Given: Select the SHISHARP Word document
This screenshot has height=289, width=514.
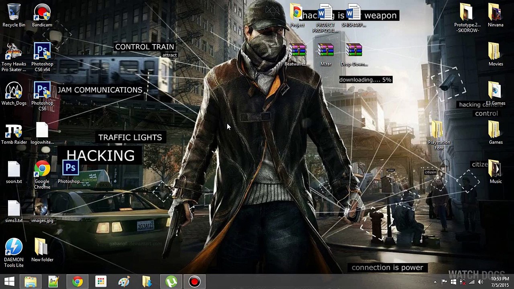Looking at the screenshot, I should pos(354,16).
